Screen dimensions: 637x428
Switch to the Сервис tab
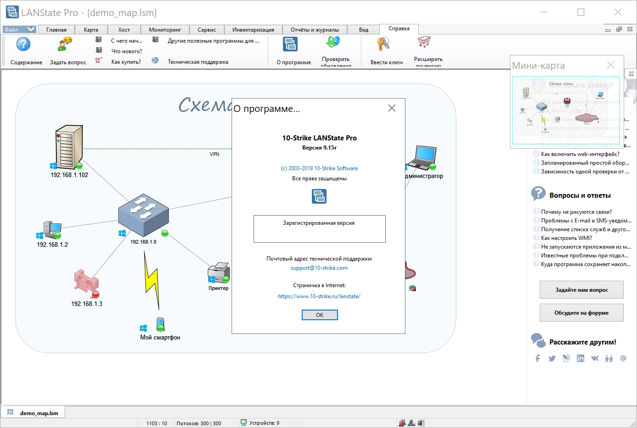[x=207, y=30]
